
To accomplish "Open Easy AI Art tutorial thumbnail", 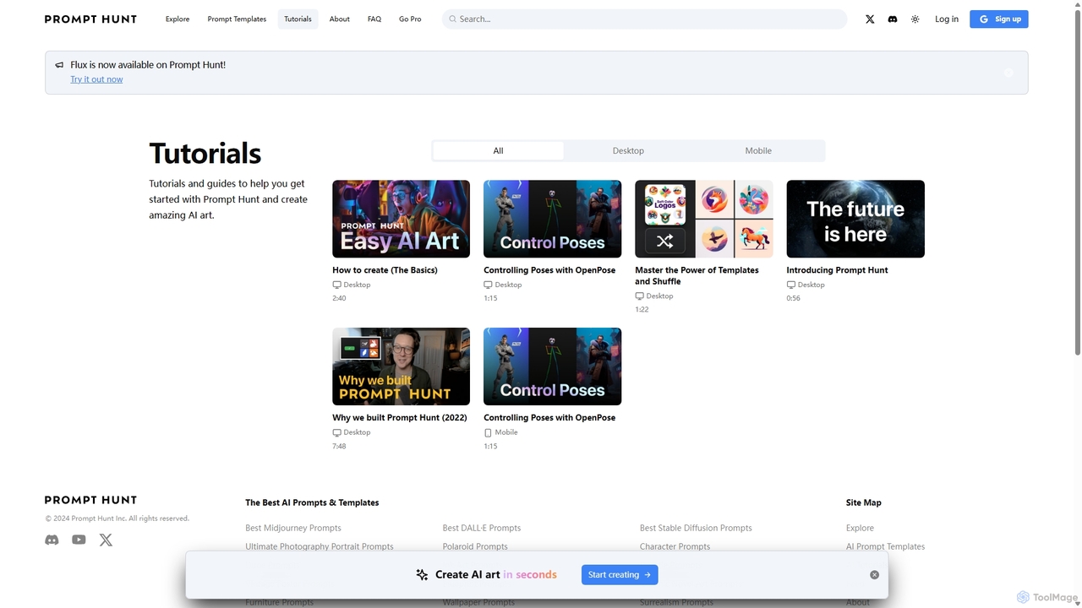I will [x=401, y=219].
